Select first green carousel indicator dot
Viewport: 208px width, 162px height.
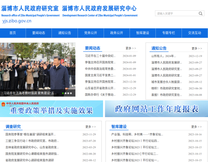63,93
